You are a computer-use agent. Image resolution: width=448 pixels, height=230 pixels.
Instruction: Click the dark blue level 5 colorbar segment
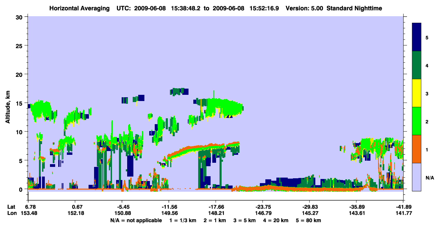click(417, 37)
